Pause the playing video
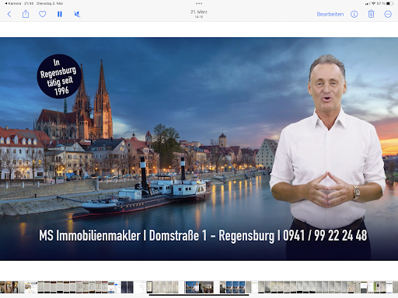This screenshot has width=398, height=298. (60, 14)
